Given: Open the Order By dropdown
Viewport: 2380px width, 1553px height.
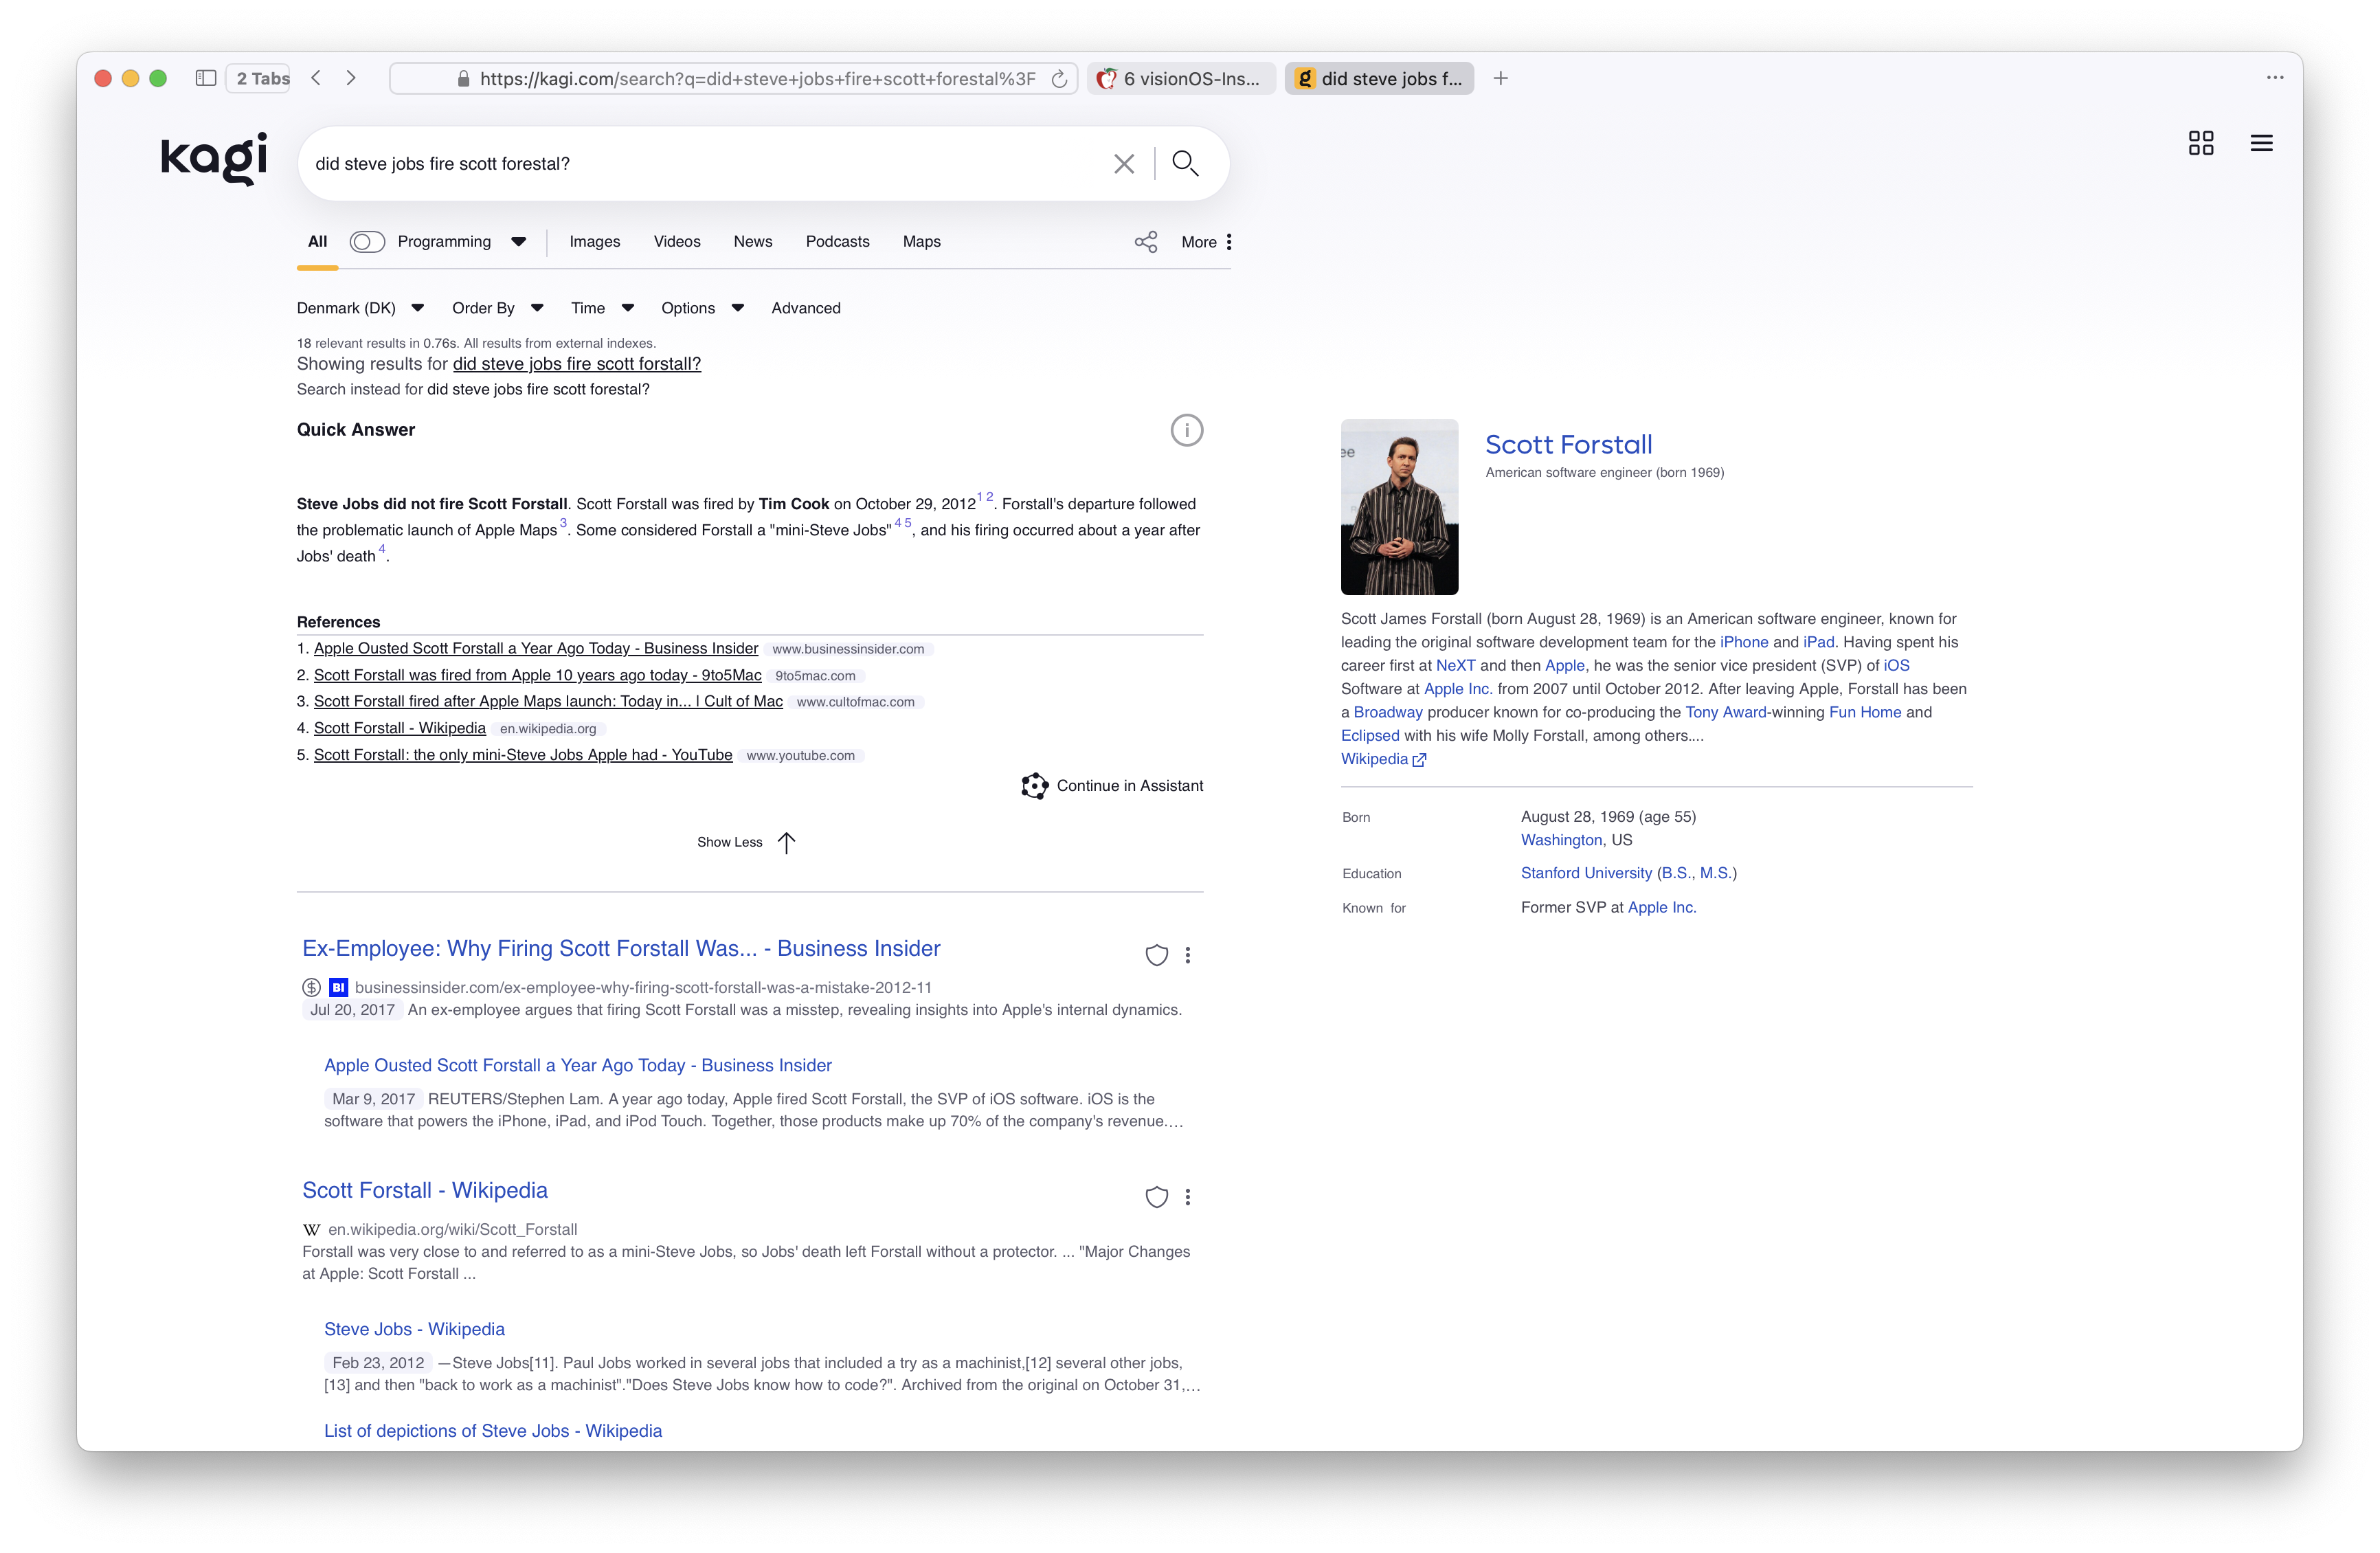Looking at the screenshot, I should 497,308.
